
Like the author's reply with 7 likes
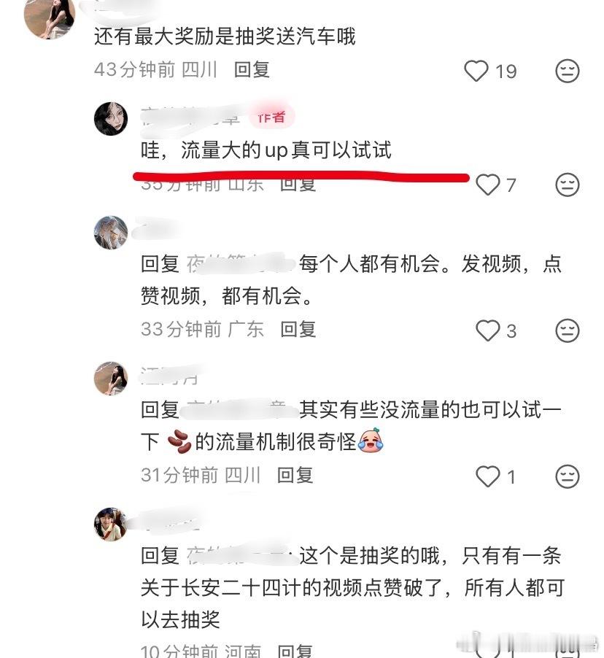[x=488, y=185]
